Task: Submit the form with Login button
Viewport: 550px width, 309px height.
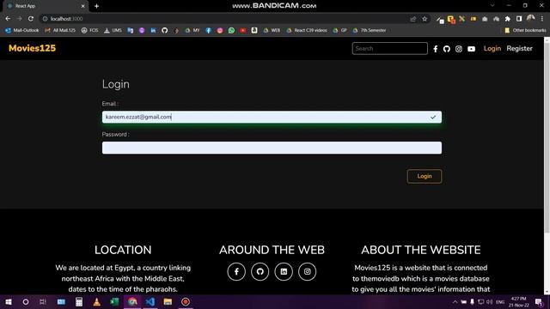Action: 425,176
